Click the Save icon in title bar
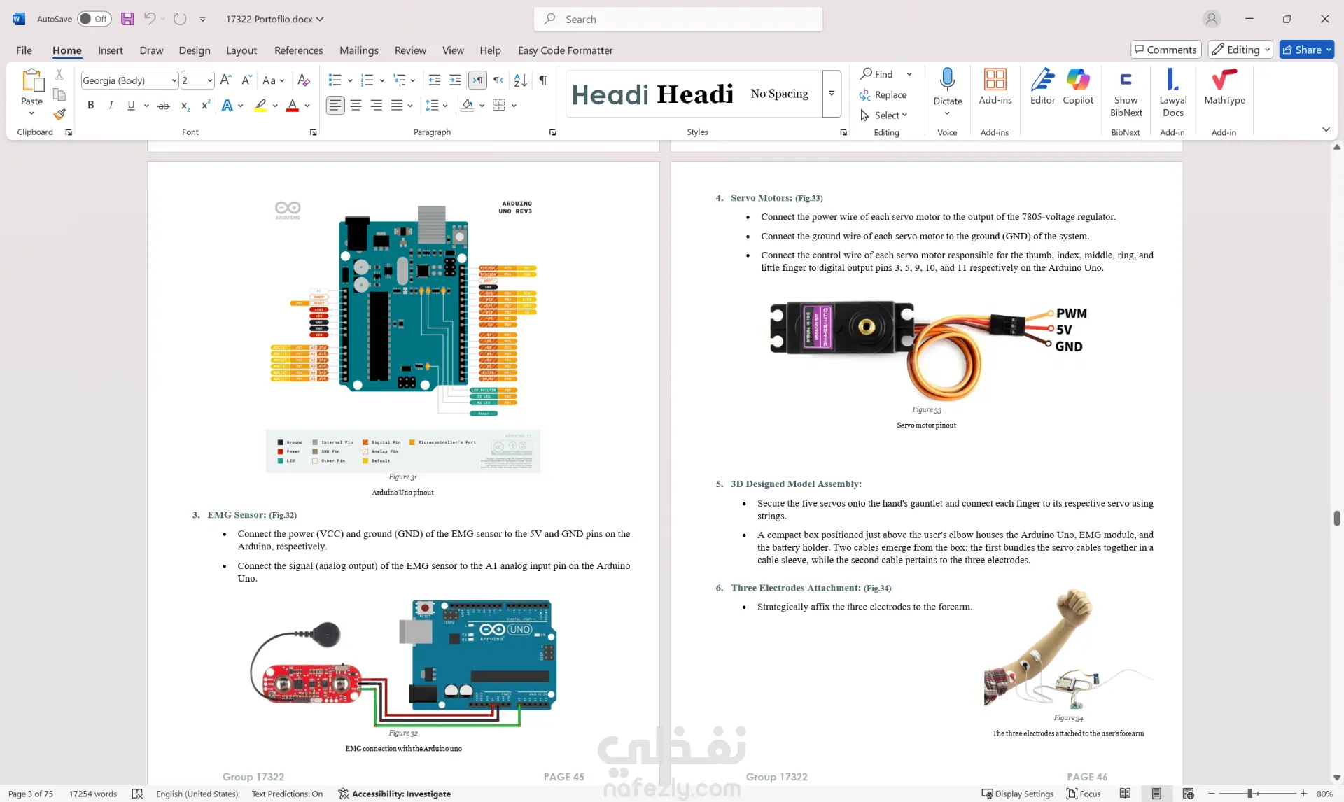This screenshot has width=1344, height=802. pos(127,19)
